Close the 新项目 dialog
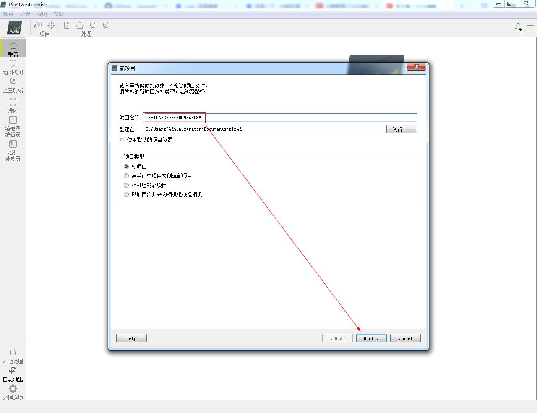 tap(417, 66)
